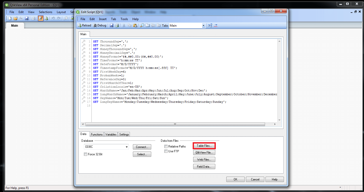364x192 pixels.
Task: Switch to the Settings tab
Action: pyautogui.click(x=124, y=134)
